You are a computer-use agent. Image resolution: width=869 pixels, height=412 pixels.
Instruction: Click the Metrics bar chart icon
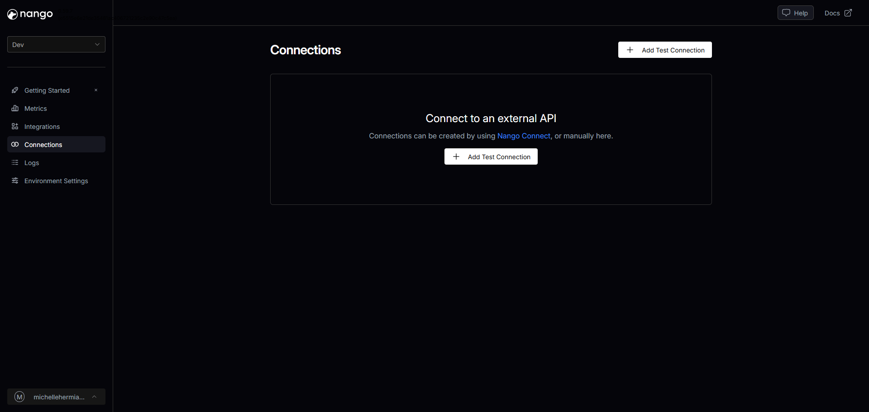pyautogui.click(x=15, y=109)
